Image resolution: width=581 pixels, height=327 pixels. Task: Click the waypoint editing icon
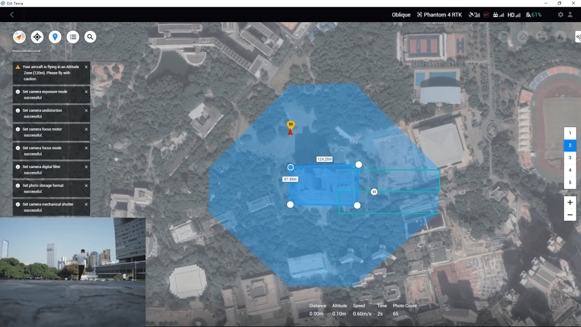(541, 37)
